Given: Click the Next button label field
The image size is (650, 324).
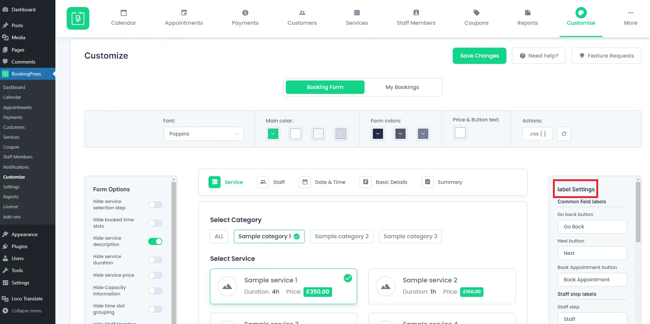Looking at the screenshot, I should [592, 253].
